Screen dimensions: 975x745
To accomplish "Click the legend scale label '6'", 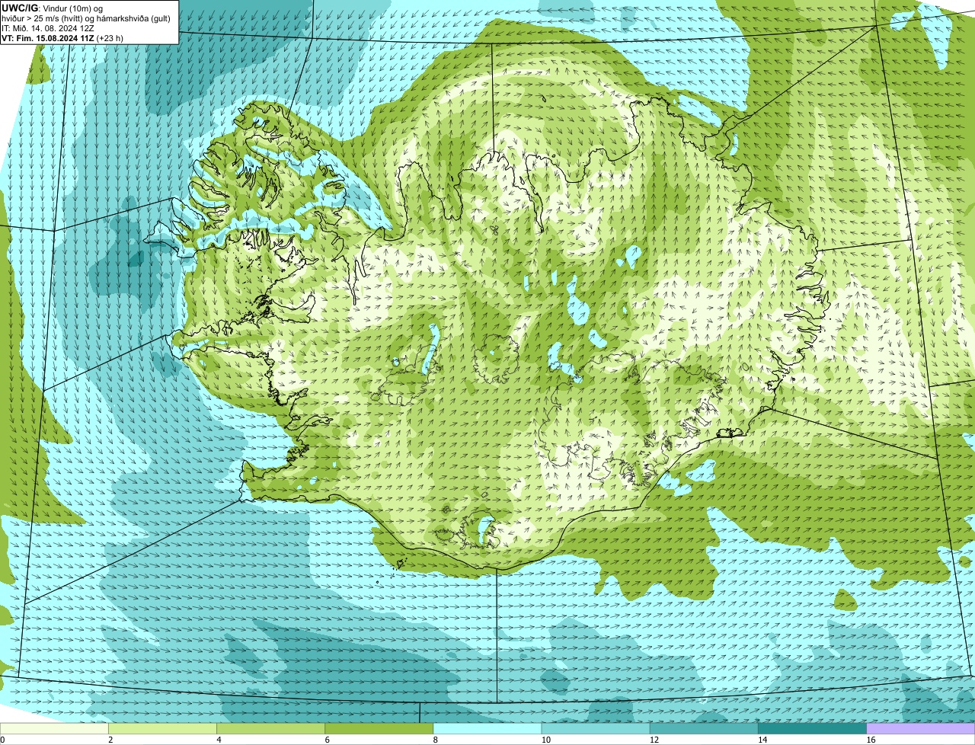I will click(x=327, y=740).
